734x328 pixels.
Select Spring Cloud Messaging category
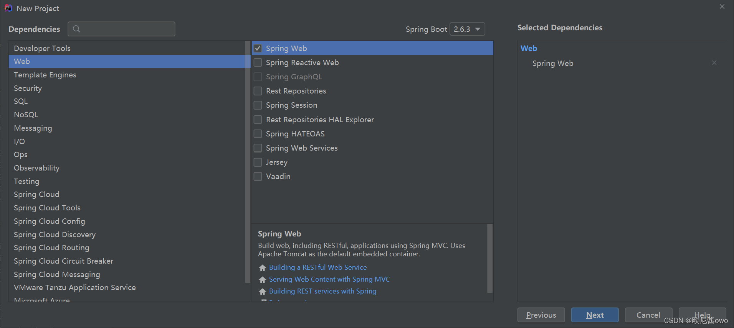[x=127, y=274]
